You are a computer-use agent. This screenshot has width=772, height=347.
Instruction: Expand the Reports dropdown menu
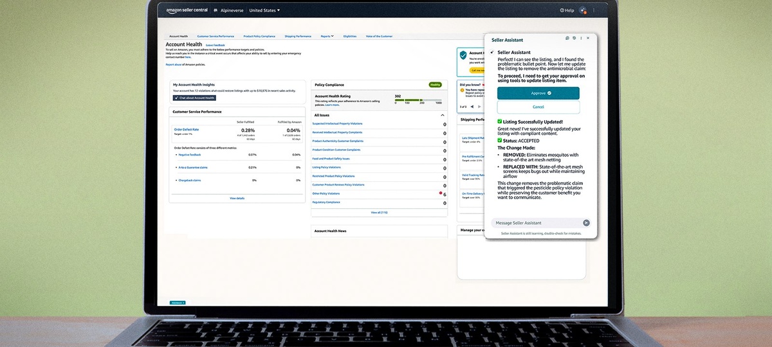tap(327, 37)
